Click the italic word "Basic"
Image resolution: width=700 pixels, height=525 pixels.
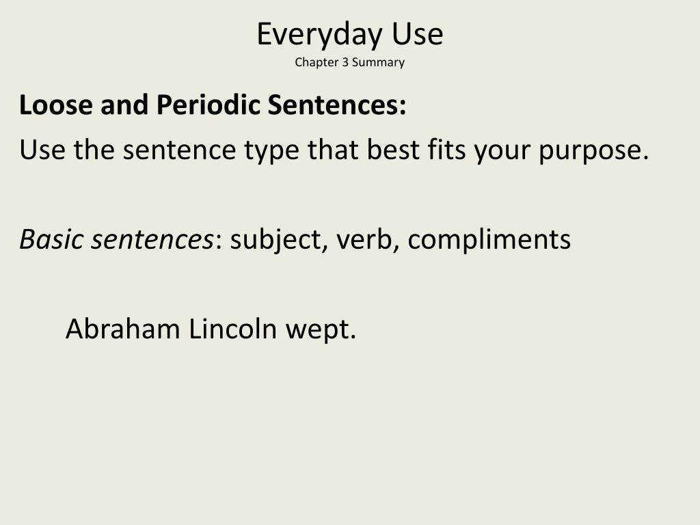point(51,239)
